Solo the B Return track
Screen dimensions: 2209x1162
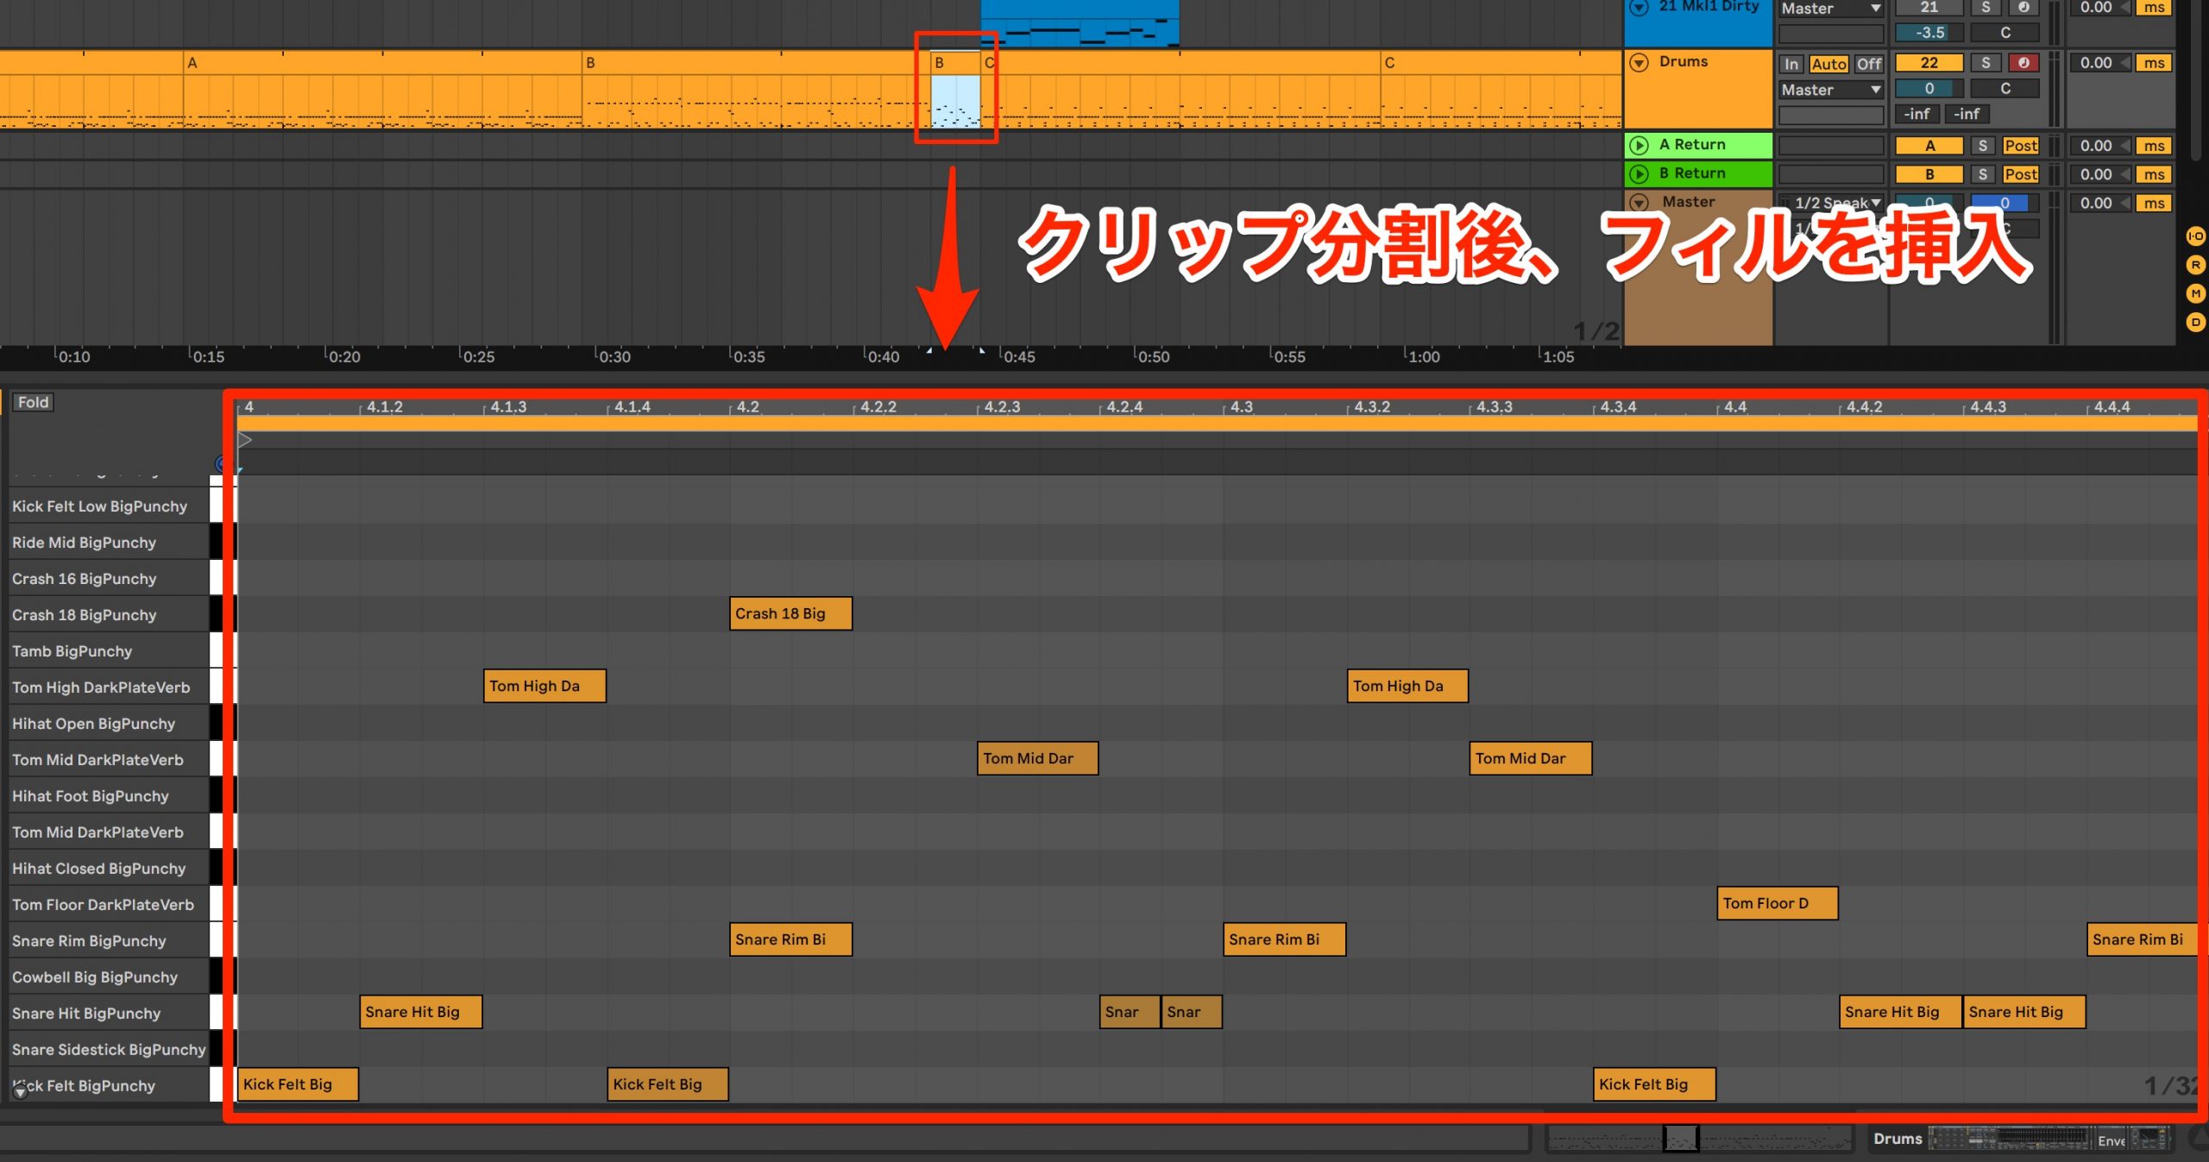1983,174
